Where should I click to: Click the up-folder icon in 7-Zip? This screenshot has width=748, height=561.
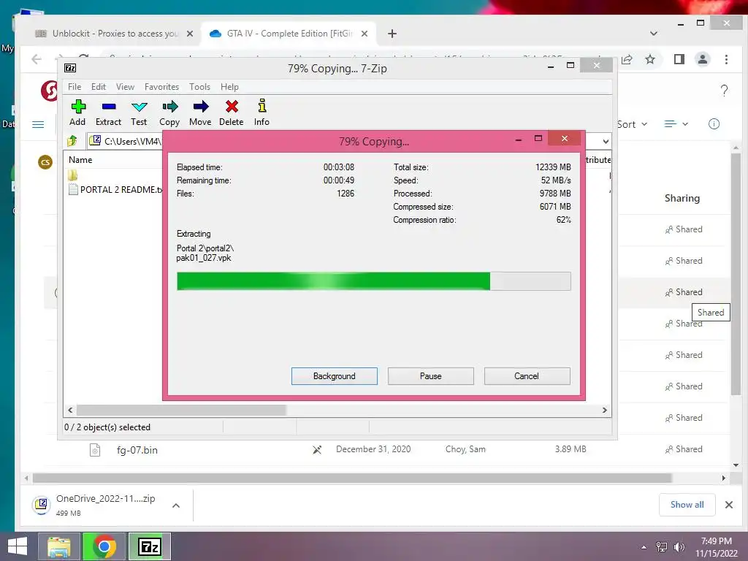pyautogui.click(x=72, y=141)
